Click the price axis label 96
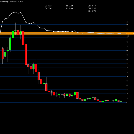 point(127,25)
